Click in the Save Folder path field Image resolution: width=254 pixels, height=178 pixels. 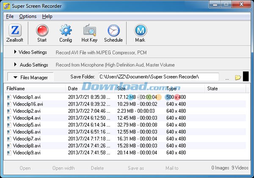(x=159, y=77)
